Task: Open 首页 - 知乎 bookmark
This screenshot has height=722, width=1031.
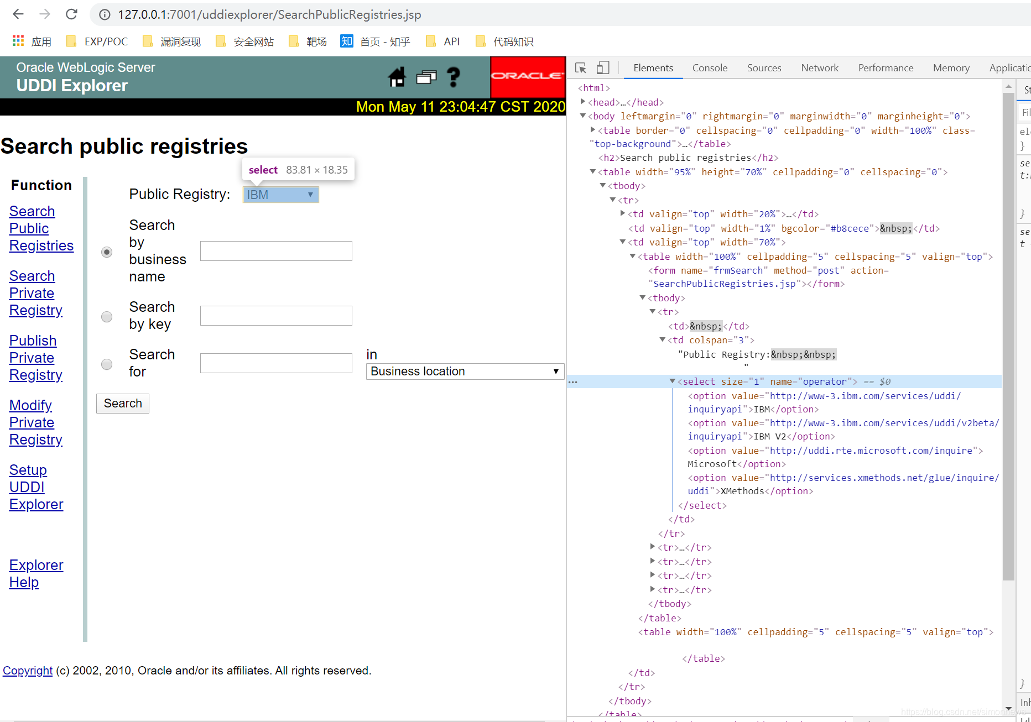Action: 375,41
